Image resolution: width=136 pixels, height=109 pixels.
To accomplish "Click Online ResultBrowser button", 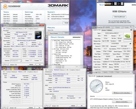I will click(119, 17).
